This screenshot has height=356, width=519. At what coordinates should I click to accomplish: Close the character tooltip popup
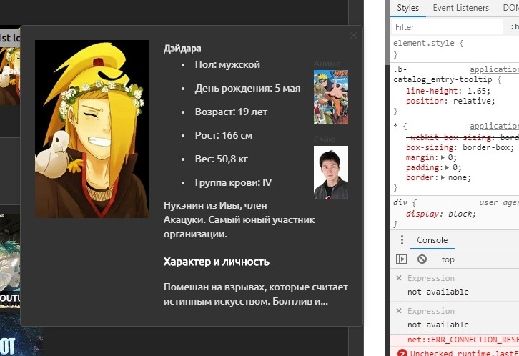(x=353, y=35)
